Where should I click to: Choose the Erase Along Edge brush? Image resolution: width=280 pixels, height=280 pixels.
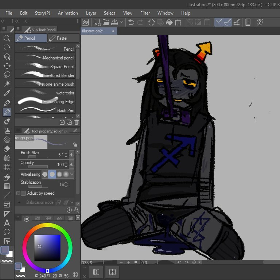tap(45, 101)
